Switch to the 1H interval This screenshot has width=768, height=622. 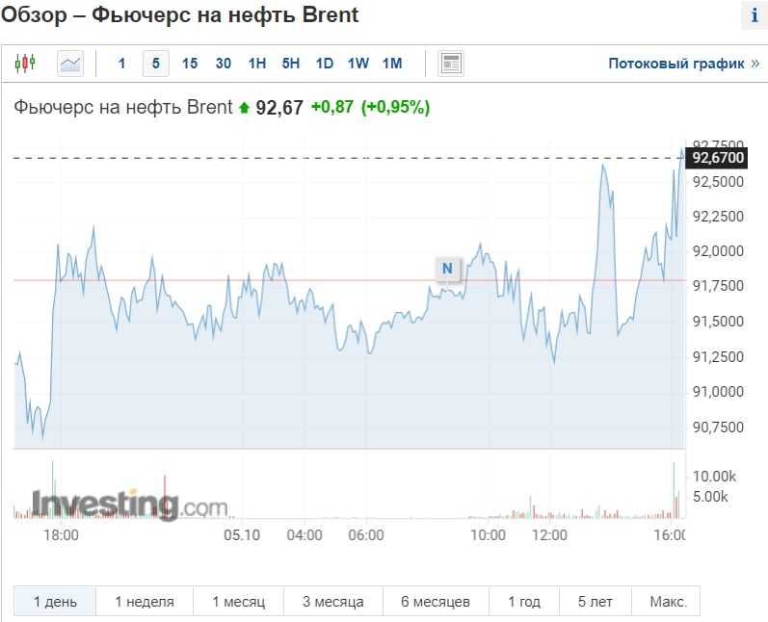coord(257,64)
